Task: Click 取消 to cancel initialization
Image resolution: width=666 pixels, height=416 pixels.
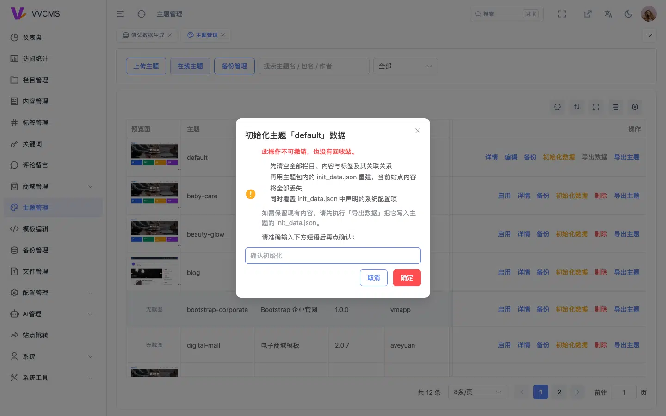Action: coord(374,278)
